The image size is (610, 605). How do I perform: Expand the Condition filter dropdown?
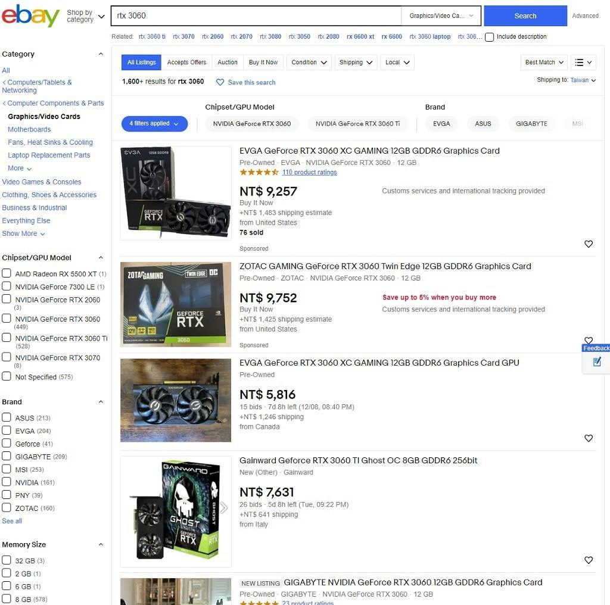click(309, 62)
